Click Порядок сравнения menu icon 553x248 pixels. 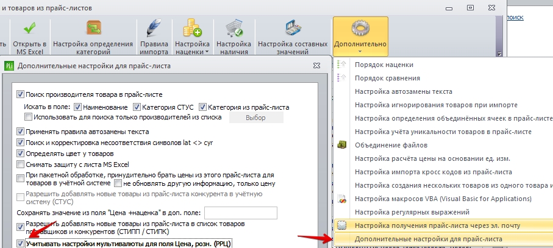(x=341, y=78)
